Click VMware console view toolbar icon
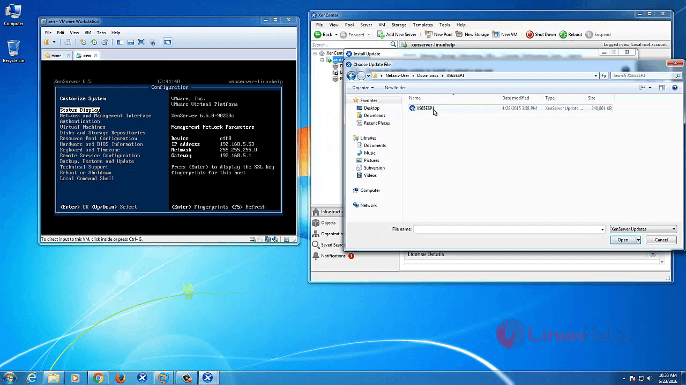 (167, 42)
